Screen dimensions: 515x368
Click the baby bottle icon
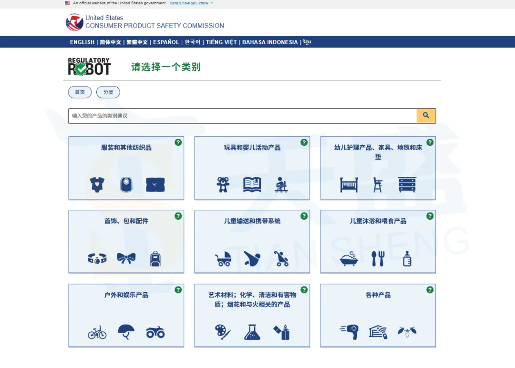(x=407, y=258)
